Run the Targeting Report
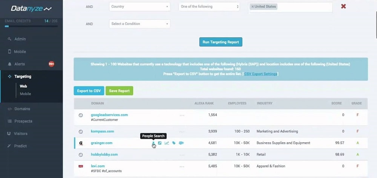The width and height of the screenshot is (377, 178). pyautogui.click(x=221, y=42)
